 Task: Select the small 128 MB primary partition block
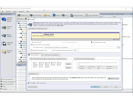[x=37, y=35]
